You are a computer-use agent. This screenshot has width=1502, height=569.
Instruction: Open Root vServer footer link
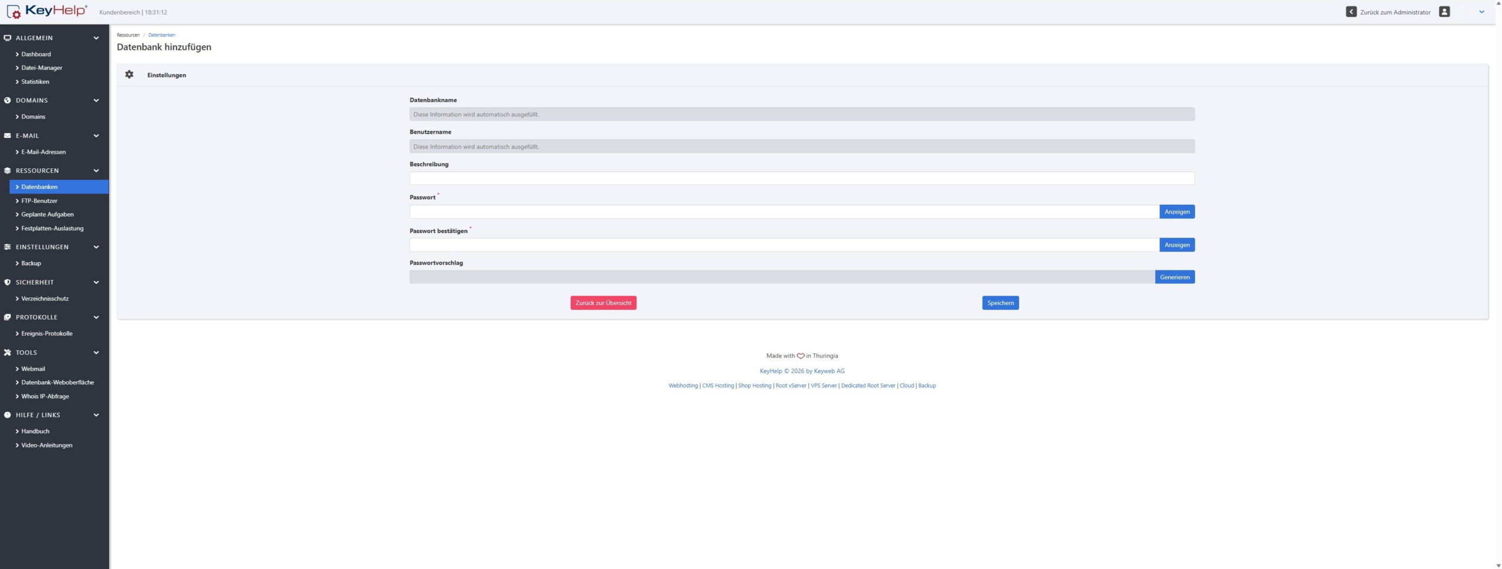pyautogui.click(x=791, y=385)
